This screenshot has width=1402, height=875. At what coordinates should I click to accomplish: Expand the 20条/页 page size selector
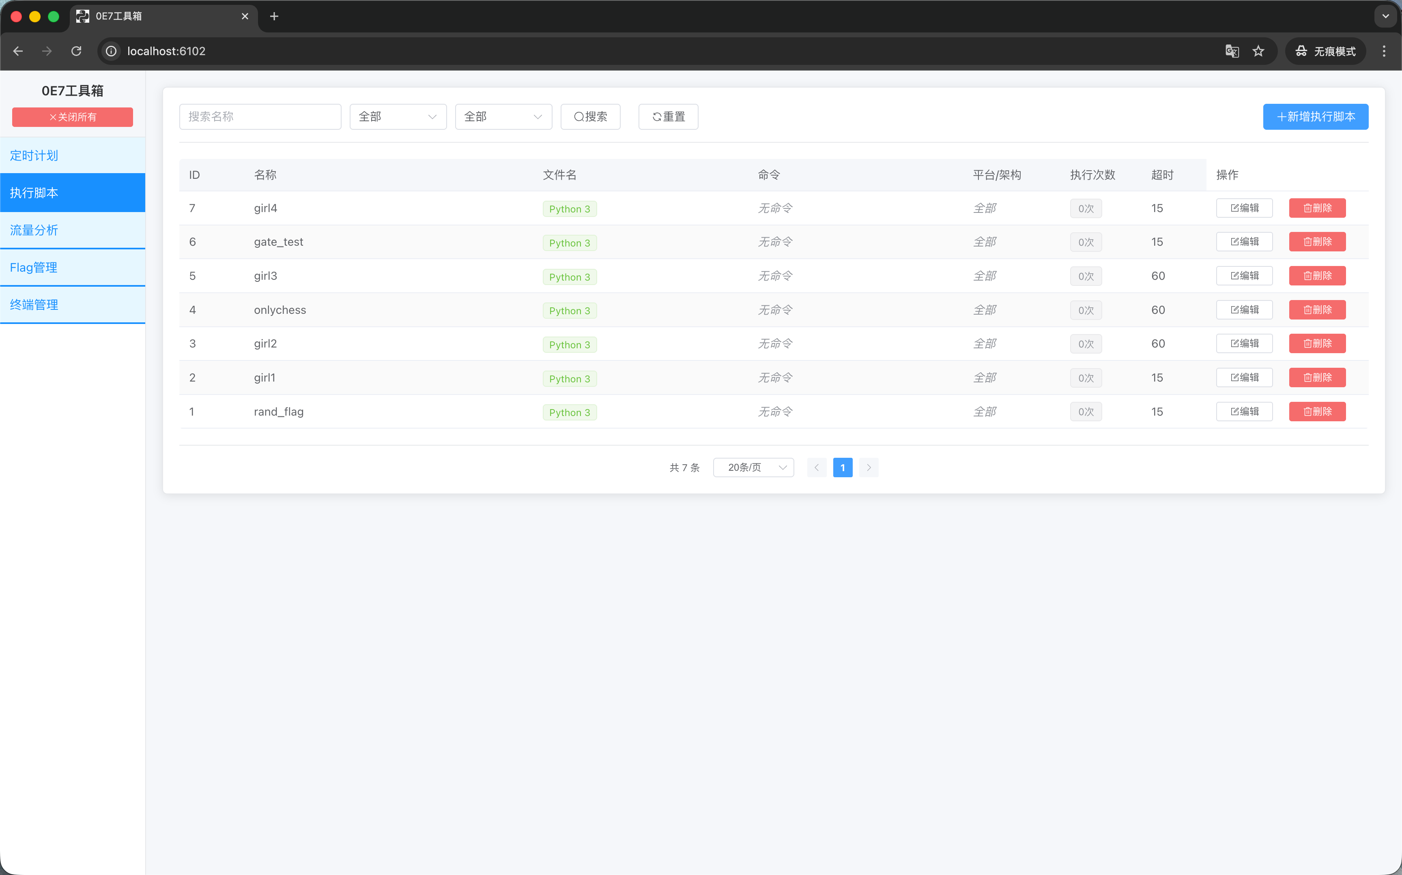coord(753,468)
